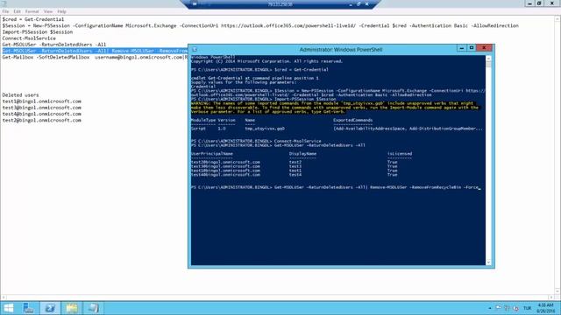Click DisplayName column header in PowerShell
This screenshot has height=315, width=561.
302,154
